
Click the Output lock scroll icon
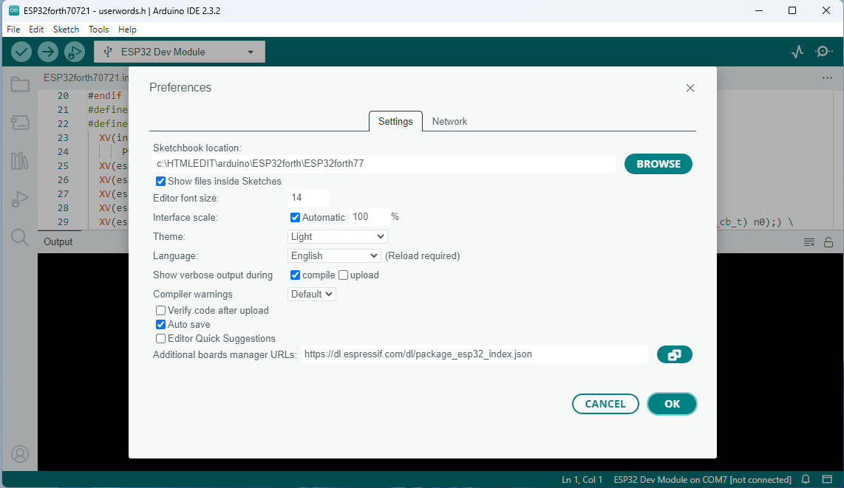coord(828,242)
